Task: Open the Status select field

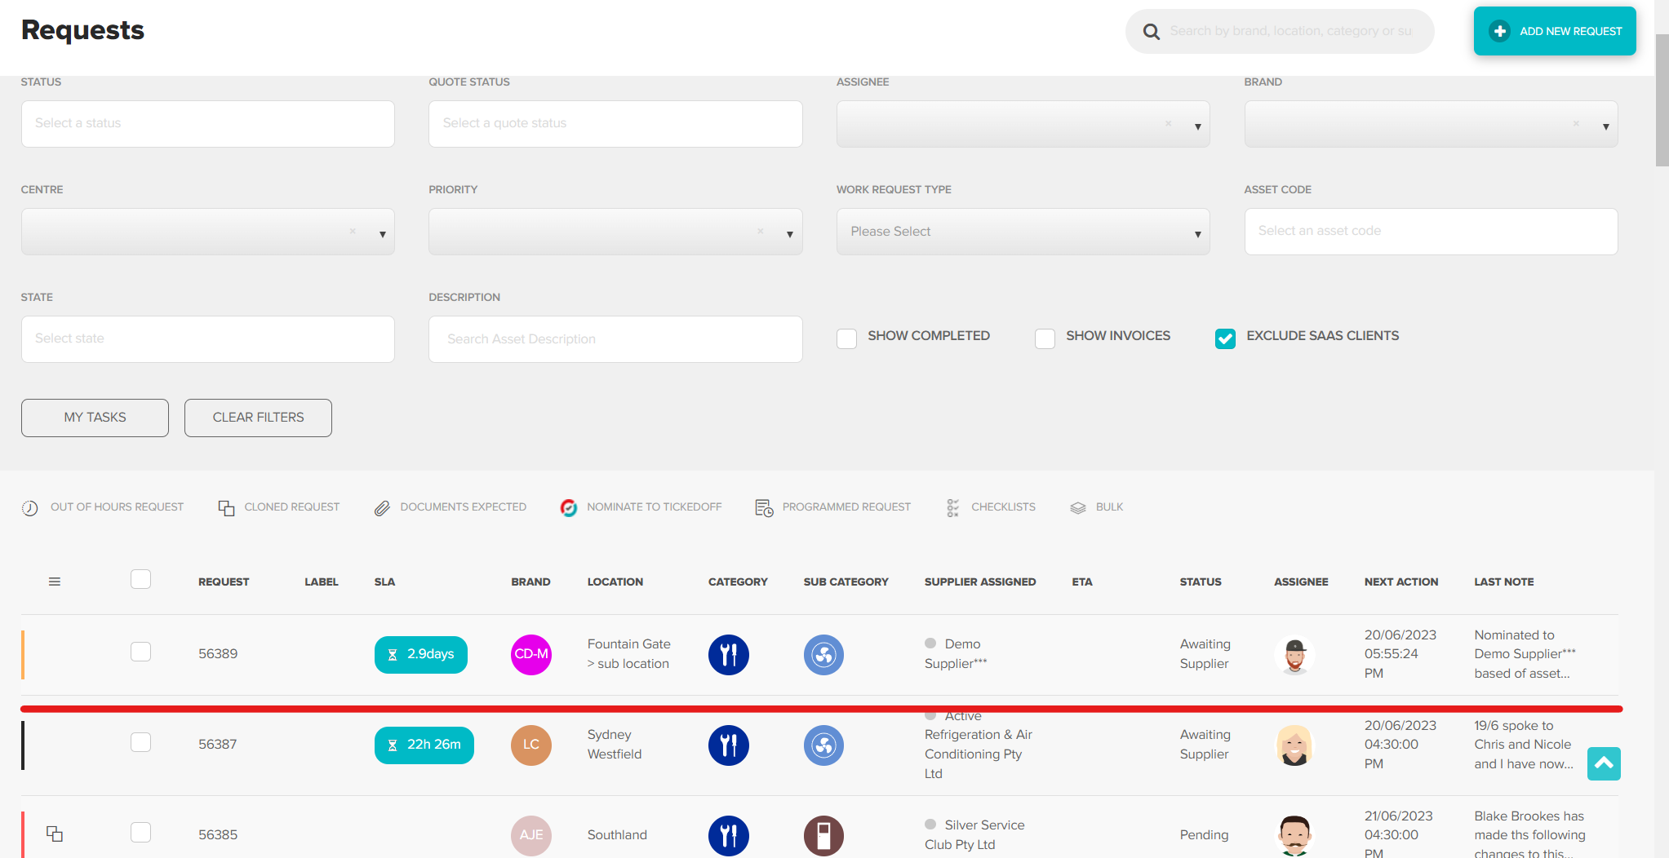Action: [x=207, y=124]
